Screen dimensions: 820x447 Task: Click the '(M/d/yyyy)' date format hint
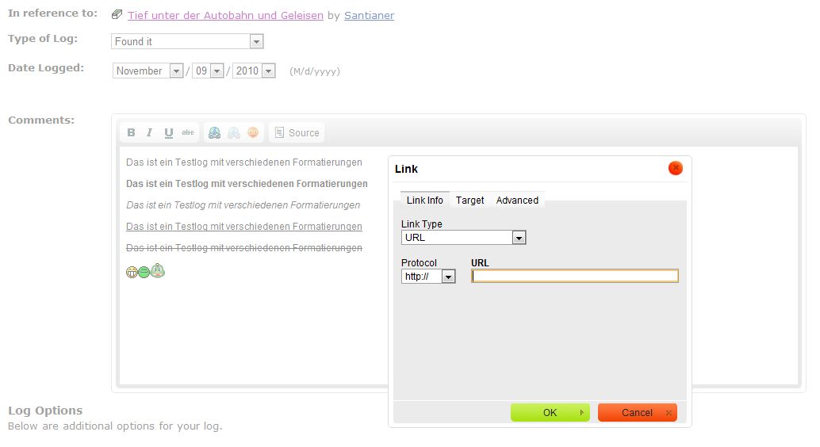tap(315, 71)
